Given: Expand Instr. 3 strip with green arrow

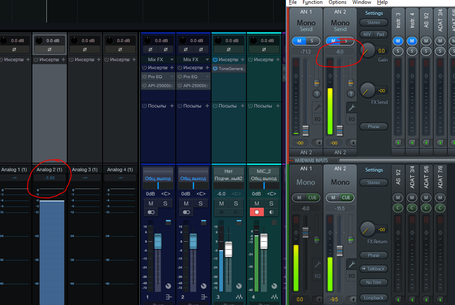Looking at the screenshot, I should pos(398,142).
